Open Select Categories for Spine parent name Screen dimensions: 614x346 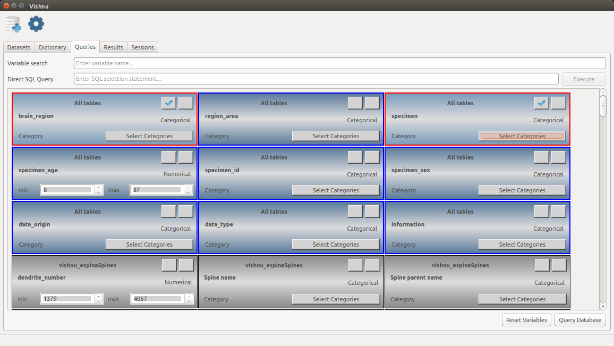pyautogui.click(x=522, y=299)
